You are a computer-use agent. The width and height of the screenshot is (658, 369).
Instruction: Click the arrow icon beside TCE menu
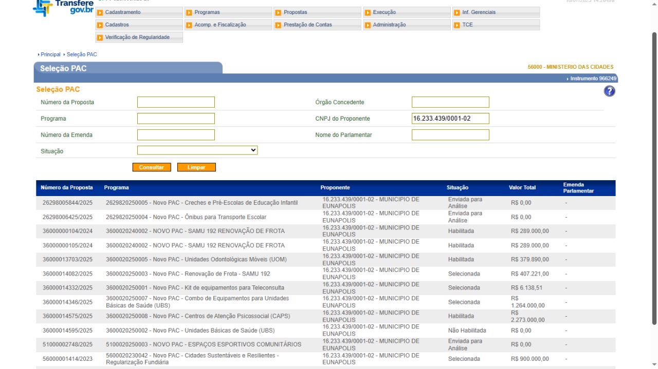click(457, 25)
